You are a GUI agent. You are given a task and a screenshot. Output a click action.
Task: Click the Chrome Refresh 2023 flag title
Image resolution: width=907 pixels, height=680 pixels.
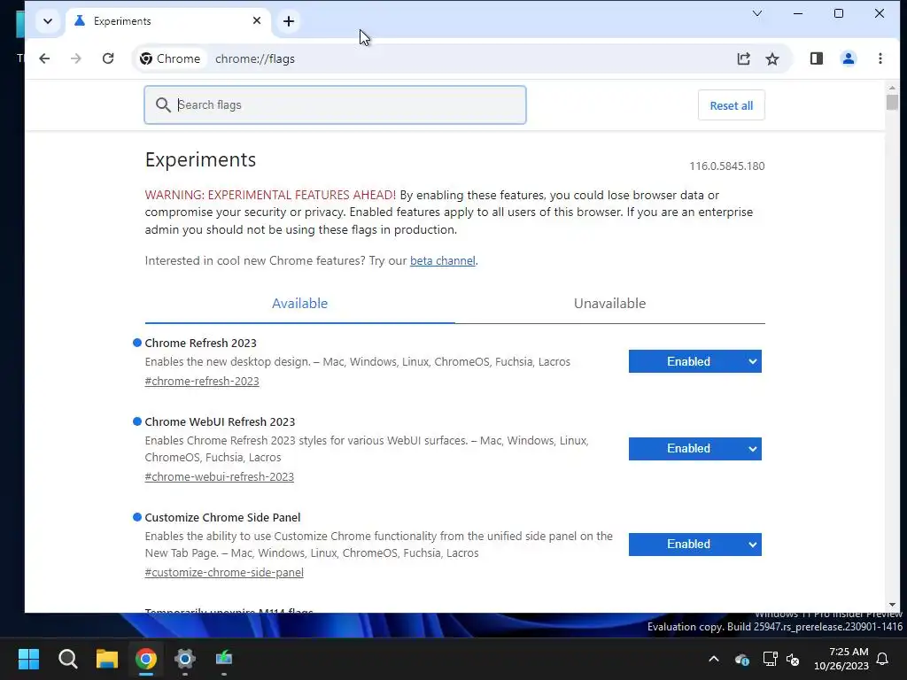pos(201,343)
